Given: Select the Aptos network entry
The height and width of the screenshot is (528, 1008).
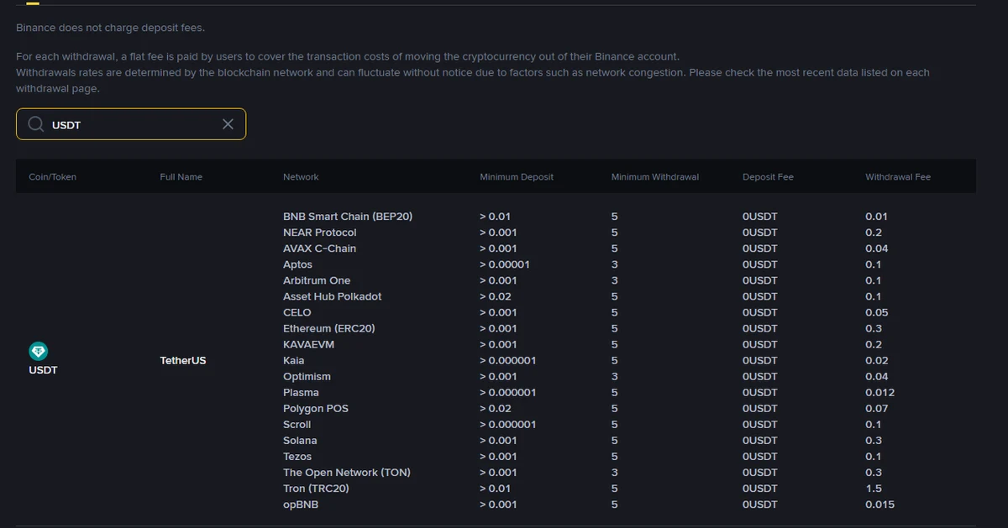Looking at the screenshot, I should click(297, 264).
